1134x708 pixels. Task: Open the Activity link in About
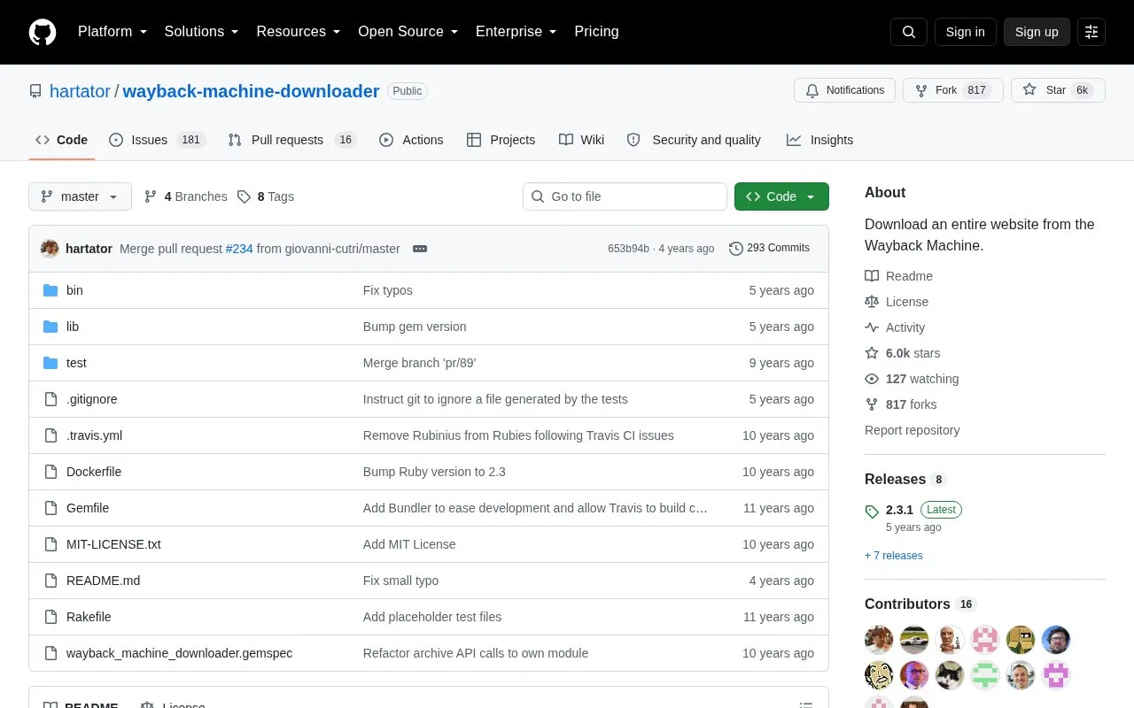pyautogui.click(x=895, y=327)
